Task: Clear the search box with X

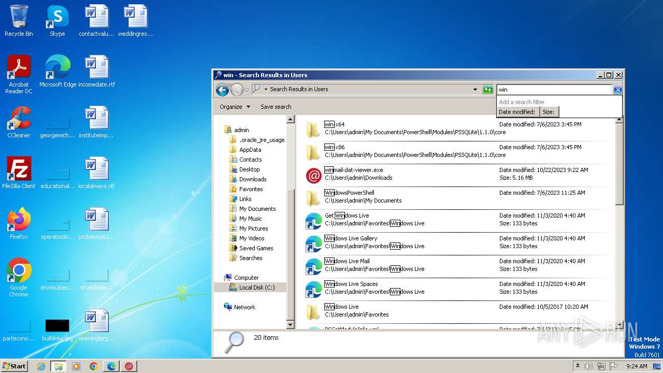Action: pos(617,90)
